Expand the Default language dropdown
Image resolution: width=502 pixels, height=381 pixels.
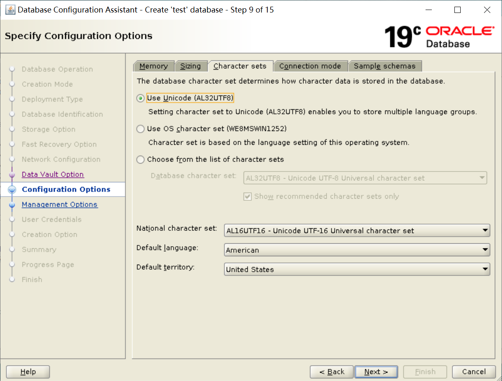357,250
